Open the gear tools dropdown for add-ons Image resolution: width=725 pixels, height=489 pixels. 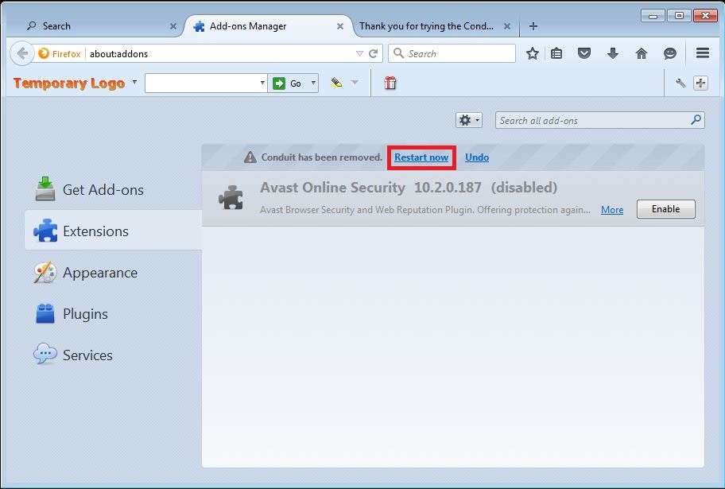[x=469, y=120]
